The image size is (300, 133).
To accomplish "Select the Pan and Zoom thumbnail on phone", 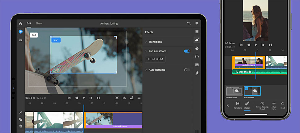I will (x=234, y=91).
